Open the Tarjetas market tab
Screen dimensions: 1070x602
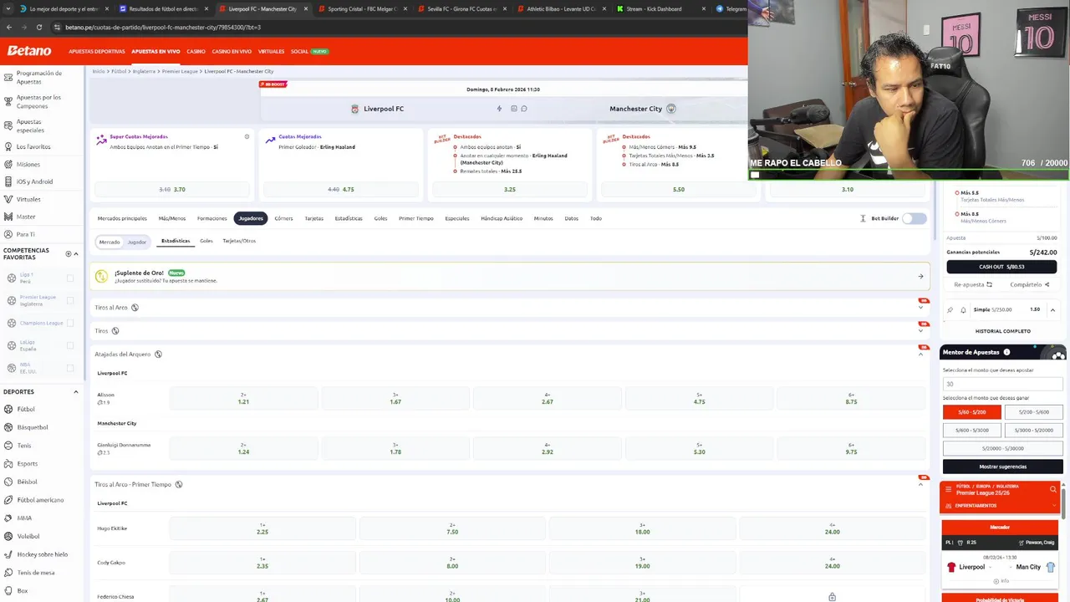[313, 218]
